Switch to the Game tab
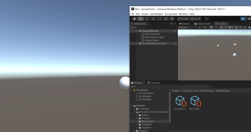The image size is (251, 132). (x=184, y=24)
